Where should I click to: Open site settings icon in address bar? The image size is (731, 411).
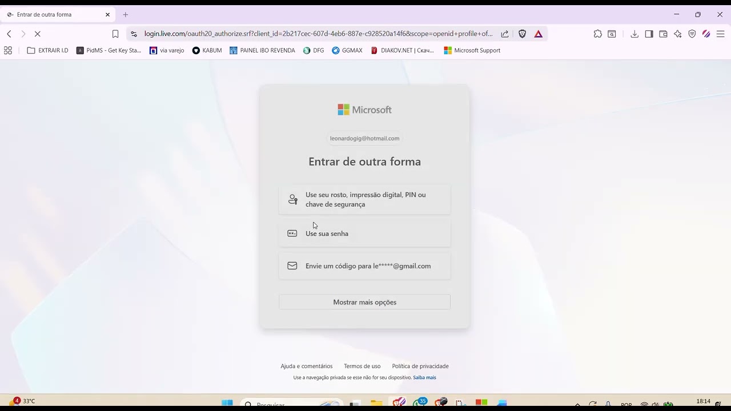[x=134, y=34]
